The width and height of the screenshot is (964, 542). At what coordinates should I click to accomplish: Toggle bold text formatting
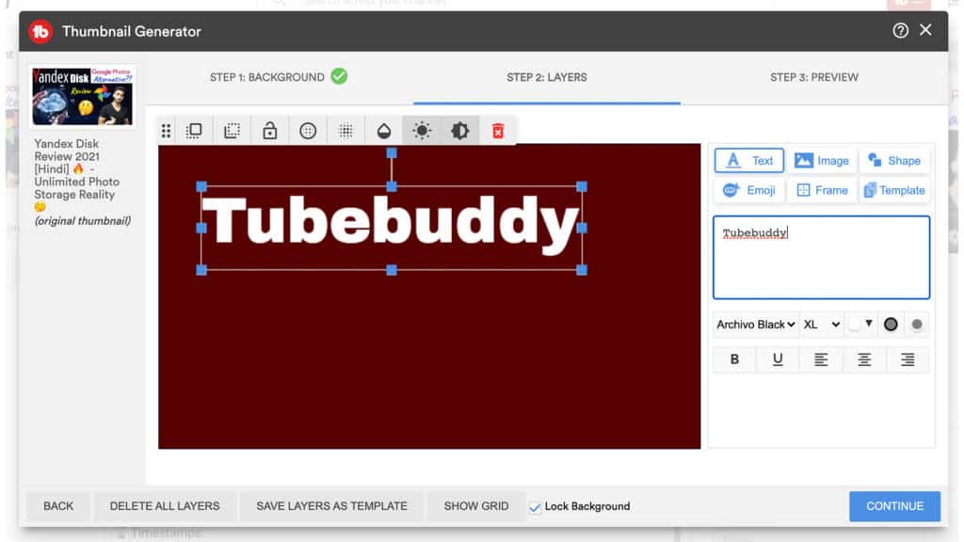734,359
